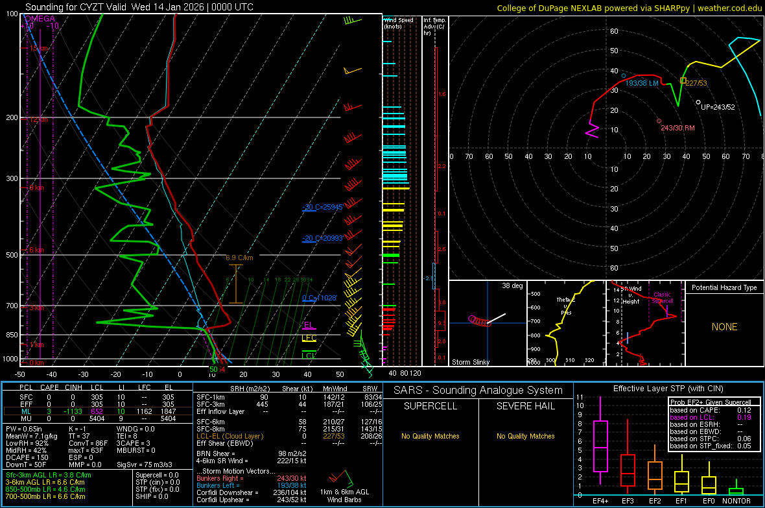
Task: Click the Potential Hazard Type heading
Action: click(724, 287)
